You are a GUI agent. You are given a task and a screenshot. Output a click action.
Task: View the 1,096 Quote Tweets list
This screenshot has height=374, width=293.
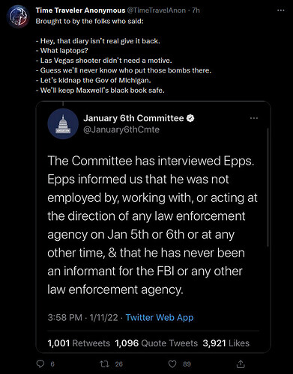[157, 343]
